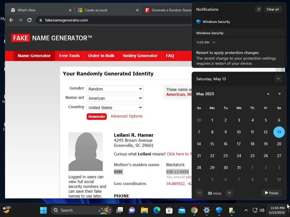Open the Advanced Options link
The height and width of the screenshot is (217, 290).
pos(127,116)
